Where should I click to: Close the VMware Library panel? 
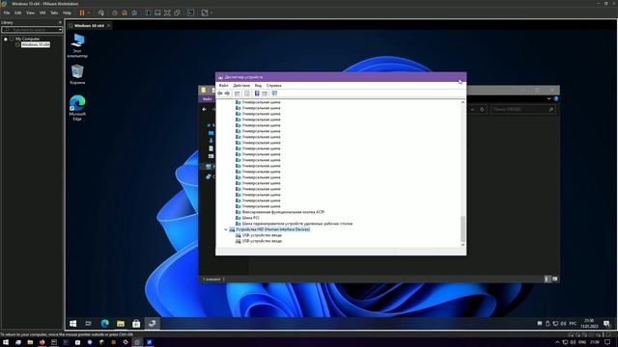(x=60, y=22)
